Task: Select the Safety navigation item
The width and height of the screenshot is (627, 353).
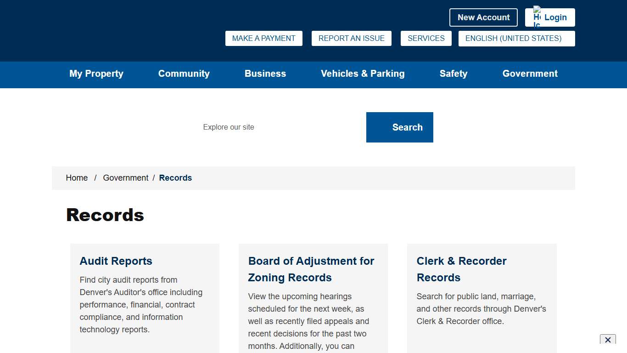Action: [x=453, y=74]
